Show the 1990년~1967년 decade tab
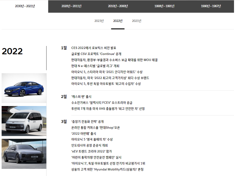Screen dimensions: 240x176 coord(211,6)
